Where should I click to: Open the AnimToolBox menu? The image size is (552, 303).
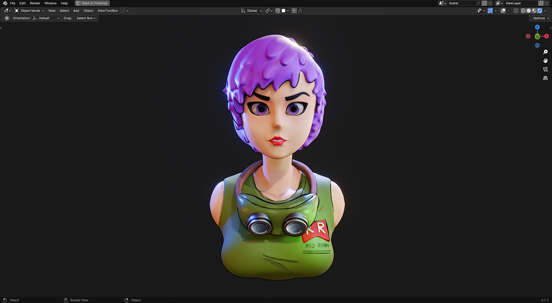[108, 11]
